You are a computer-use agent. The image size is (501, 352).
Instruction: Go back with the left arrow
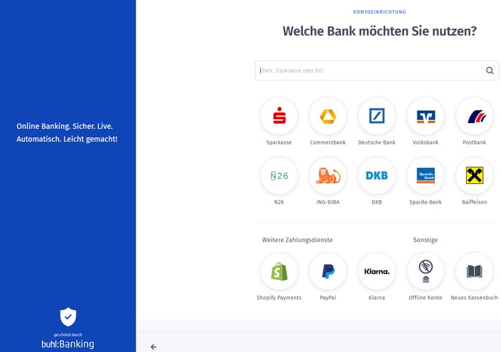click(x=154, y=347)
